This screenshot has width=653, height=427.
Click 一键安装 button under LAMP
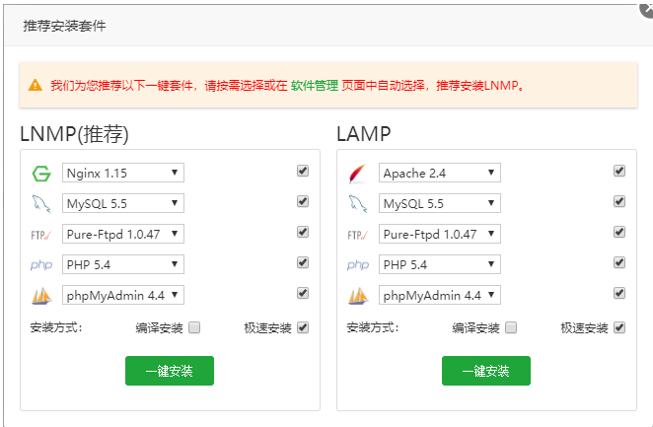pos(486,371)
